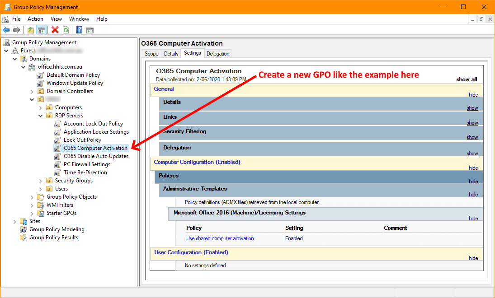Hide the Computer Configuration section
This screenshot has height=298, width=495.
(473, 168)
